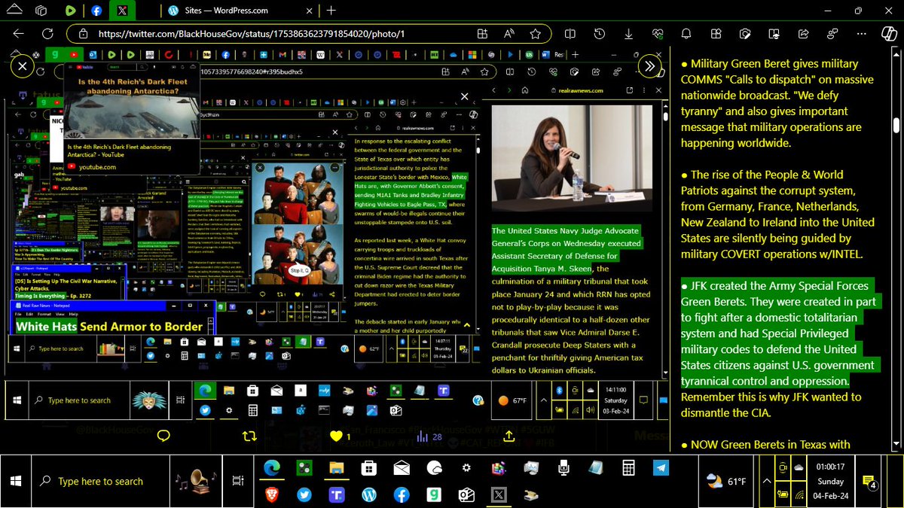Toggle the browser split screen icon

coord(570,34)
